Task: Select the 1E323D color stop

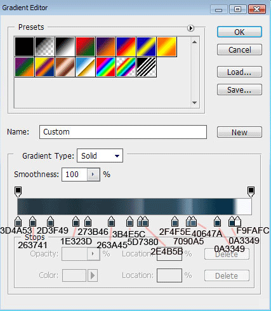Action: [x=76, y=222]
